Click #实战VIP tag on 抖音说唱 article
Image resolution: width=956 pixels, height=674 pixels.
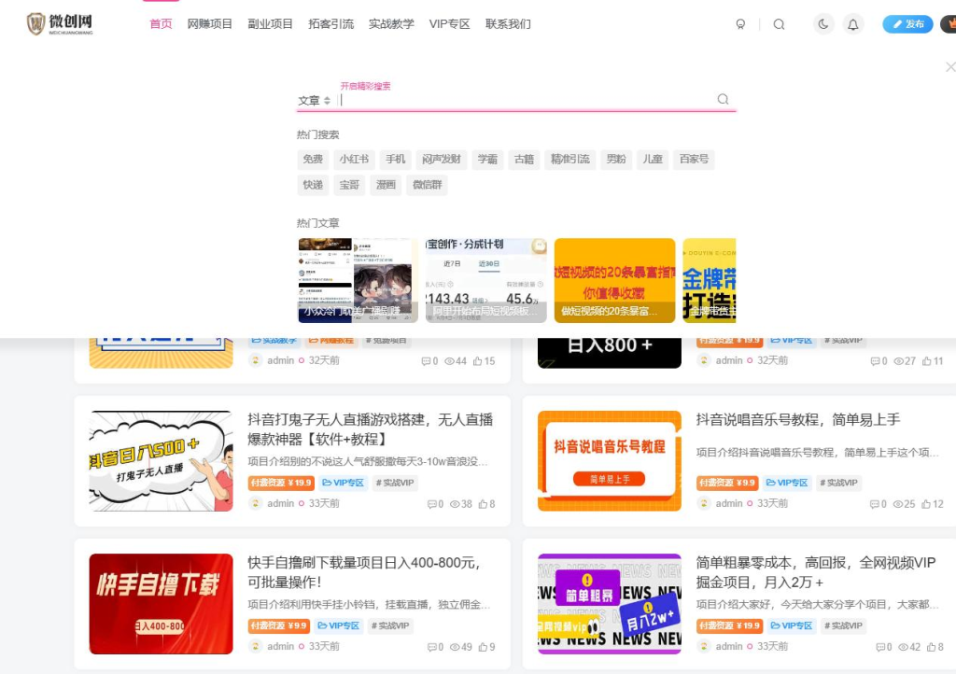[838, 483]
